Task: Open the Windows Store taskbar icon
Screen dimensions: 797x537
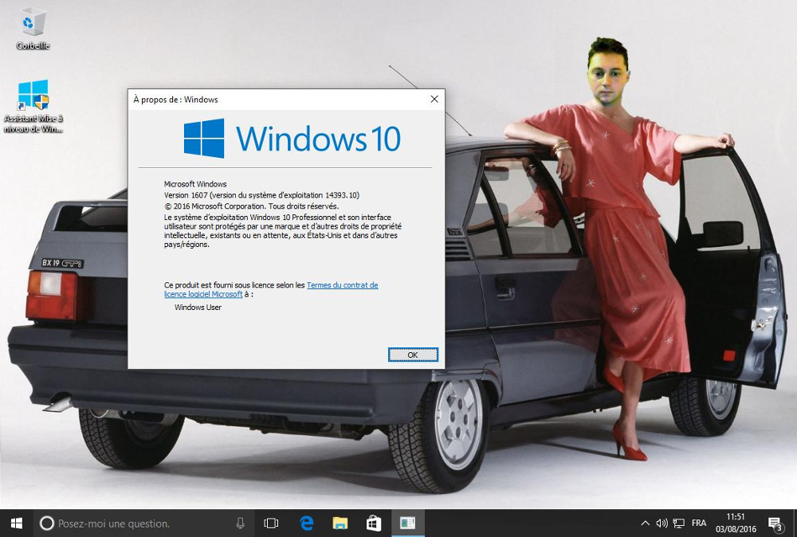Action: pyautogui.click(x=374, y=523)
